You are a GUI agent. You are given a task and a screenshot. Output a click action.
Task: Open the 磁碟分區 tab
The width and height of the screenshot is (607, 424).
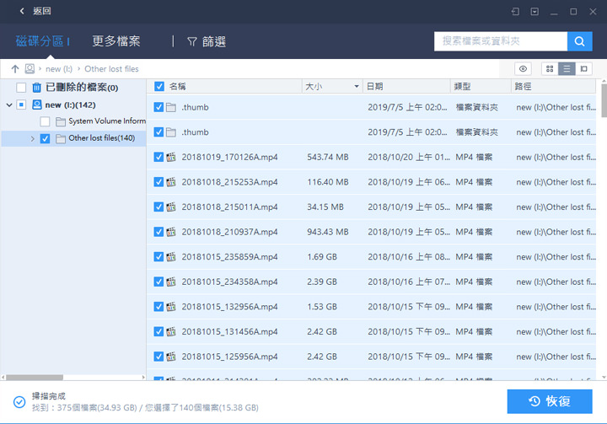pyautogui.click(x=42, y=41)
